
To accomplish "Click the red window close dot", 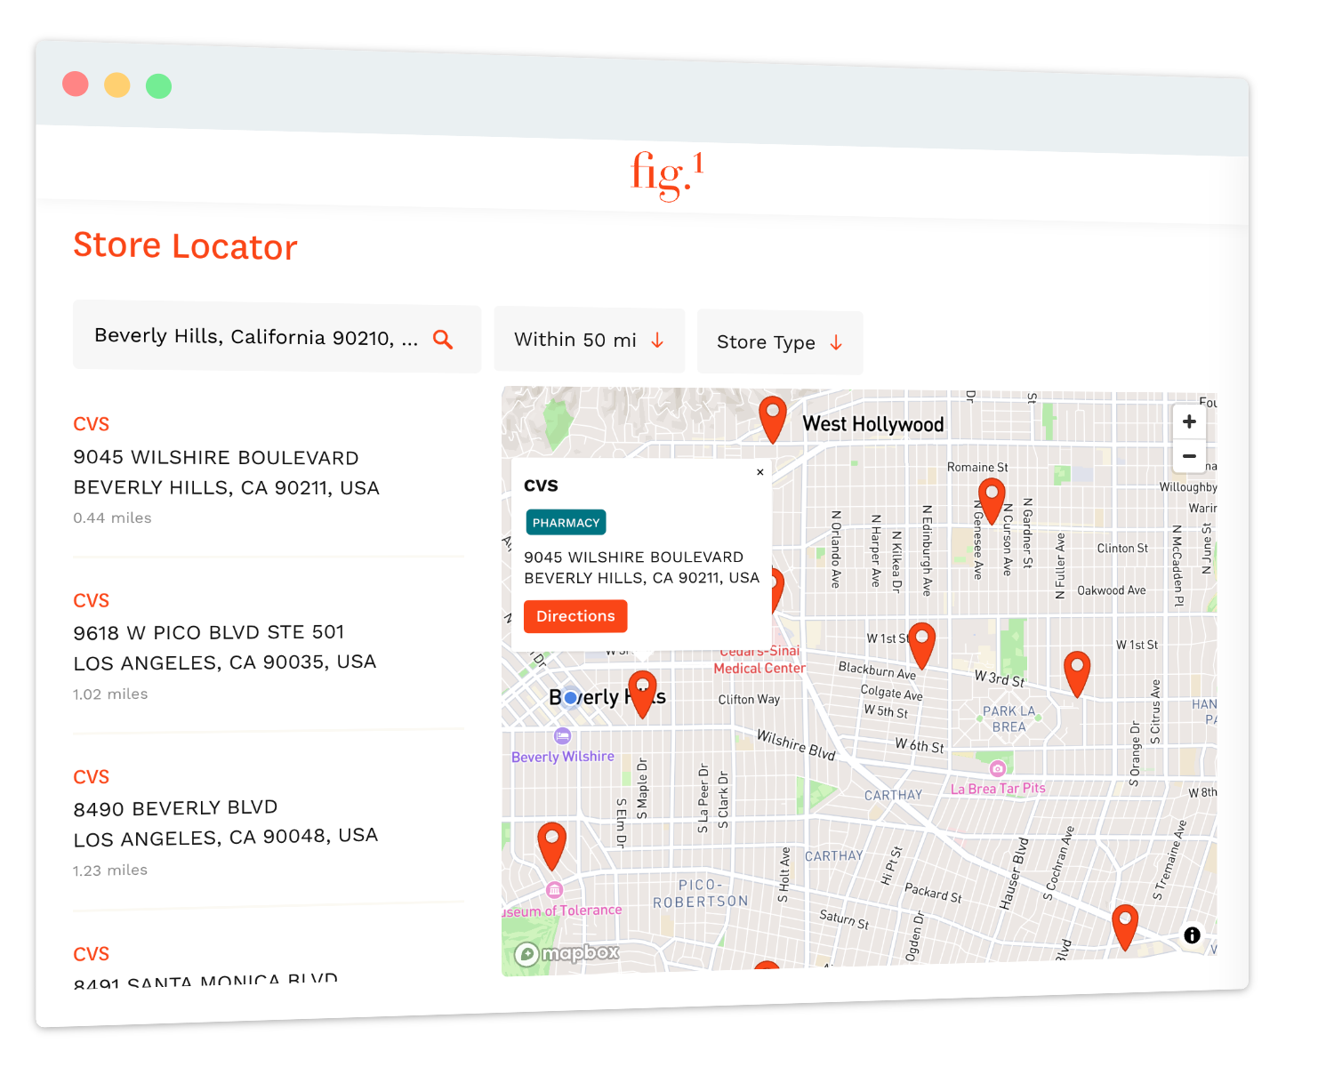I will [x=76, y=84].
